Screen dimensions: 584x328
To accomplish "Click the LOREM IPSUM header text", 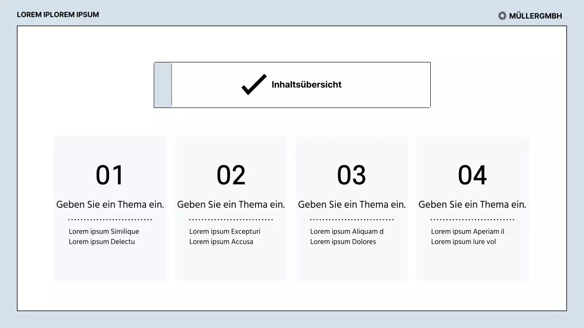I will (x=58, y=15).
